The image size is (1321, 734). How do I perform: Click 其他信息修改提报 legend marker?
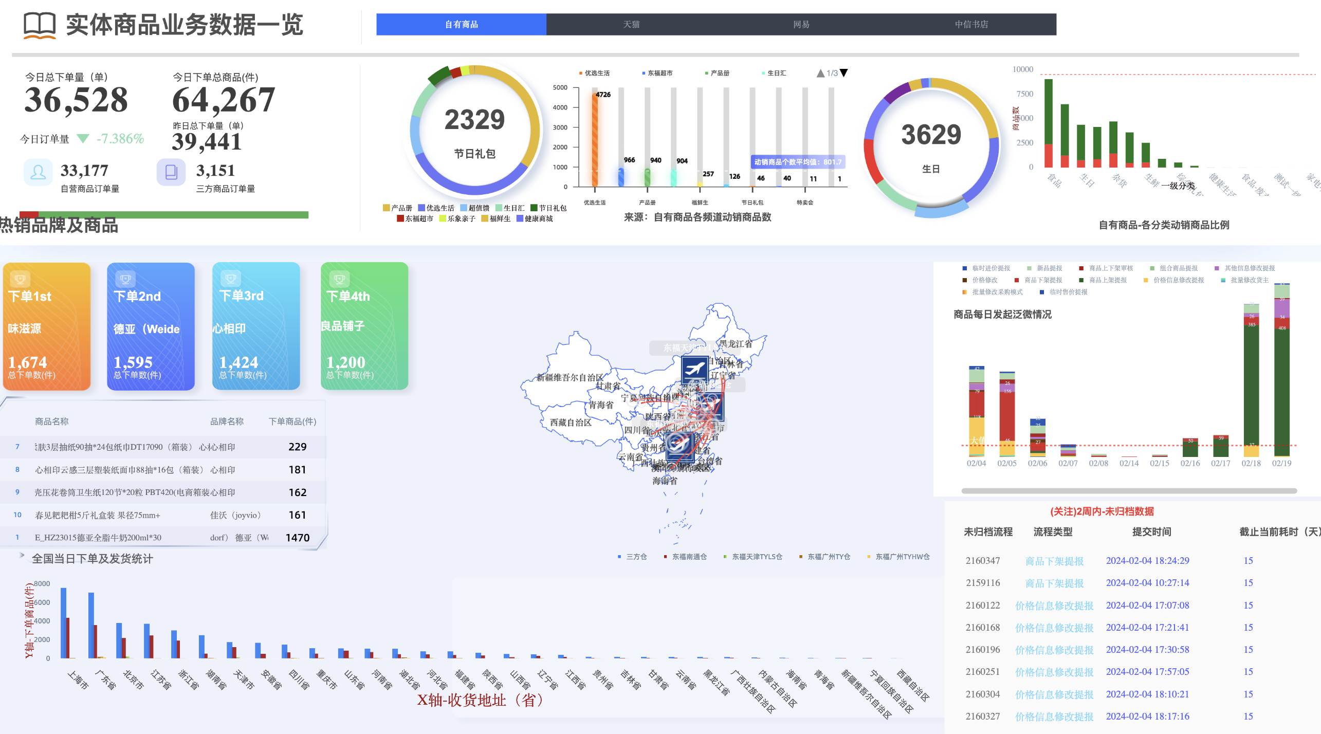point(1217,268)
